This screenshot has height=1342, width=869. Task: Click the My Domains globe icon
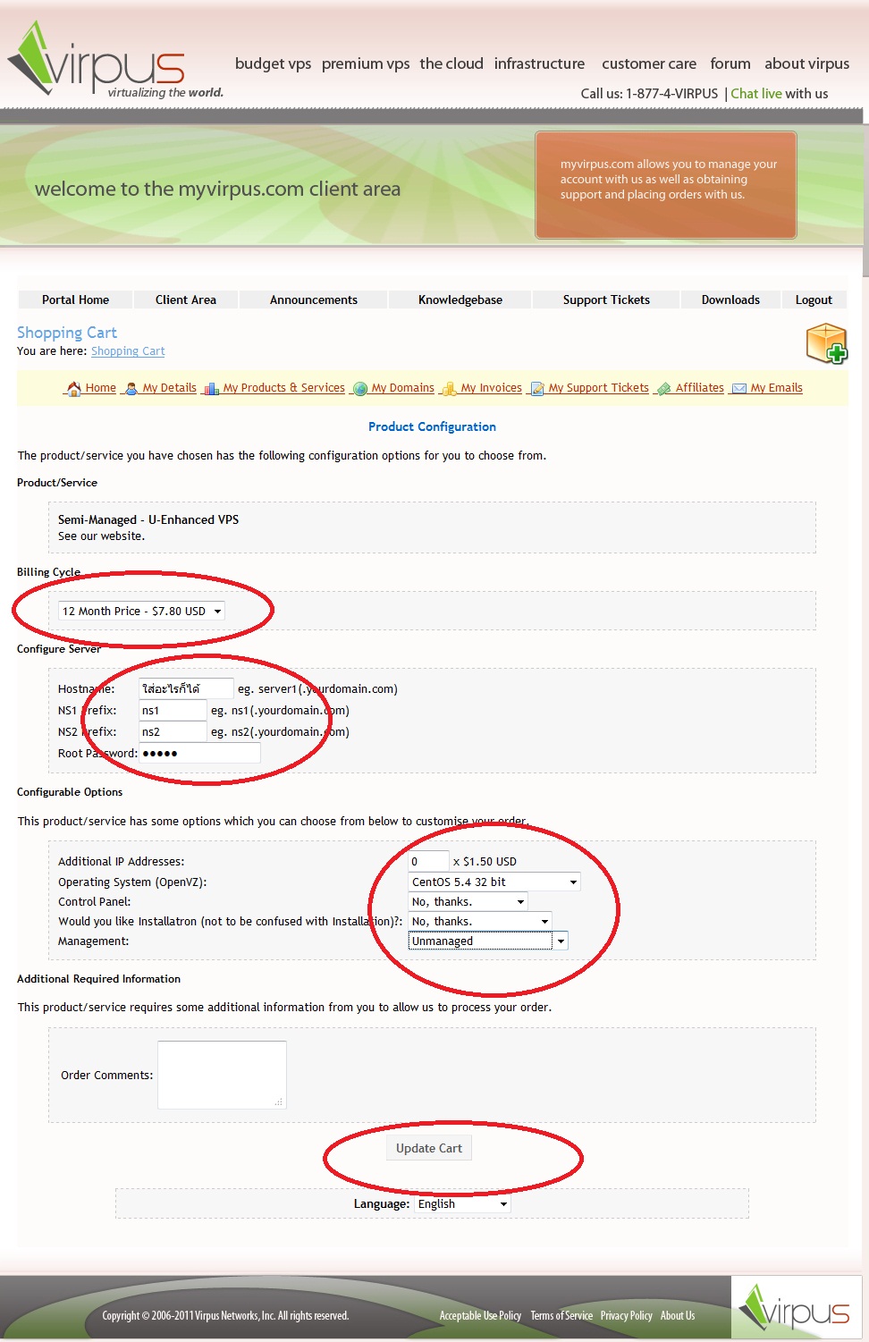point(360,388)
